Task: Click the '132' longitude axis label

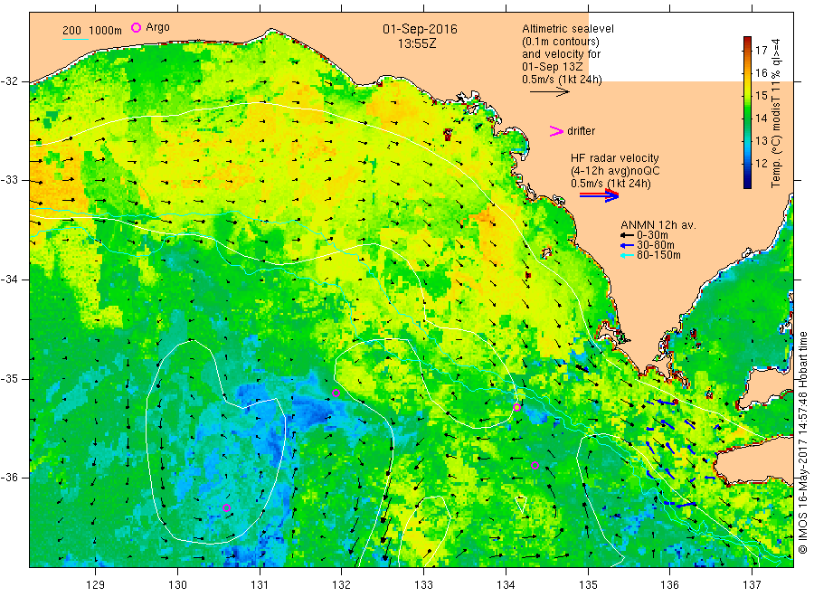Action: coord(342,584)
